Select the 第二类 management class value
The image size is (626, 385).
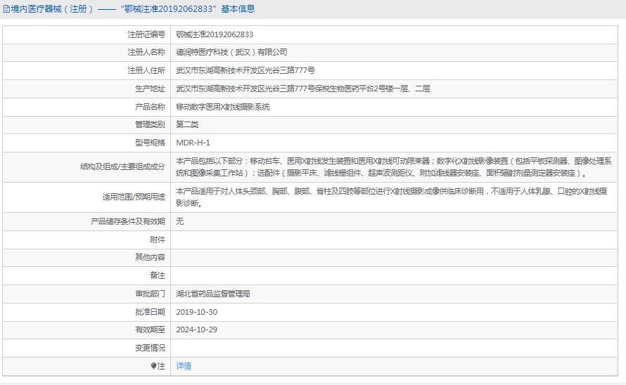187,124
